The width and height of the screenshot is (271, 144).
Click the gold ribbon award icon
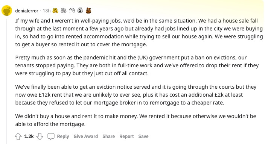[55, 11]
